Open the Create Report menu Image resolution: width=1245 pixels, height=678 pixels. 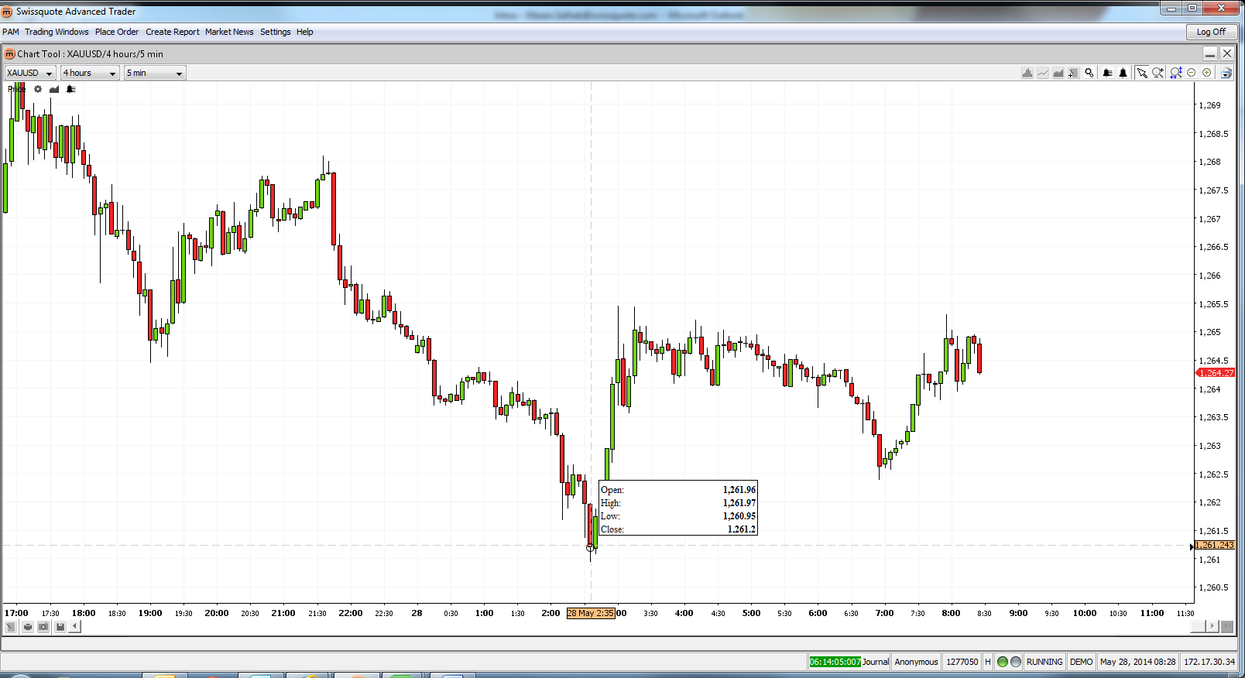(173, 32)
